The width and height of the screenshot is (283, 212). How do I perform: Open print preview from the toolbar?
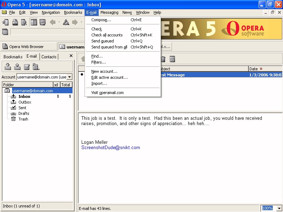(24, 22)
